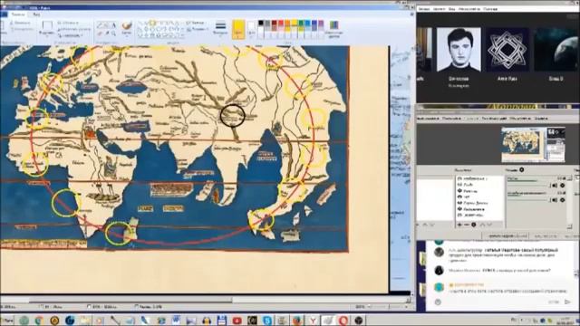This screenshot has width=580, height=326.
Task: Switch to OBS icon in taskbar
Action: (x=358, y=321)
